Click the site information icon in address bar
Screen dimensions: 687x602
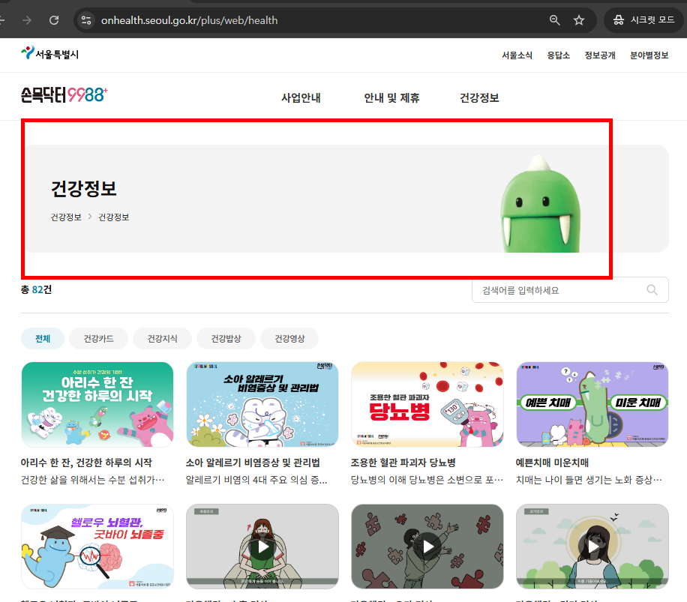[x=86, y=20]
